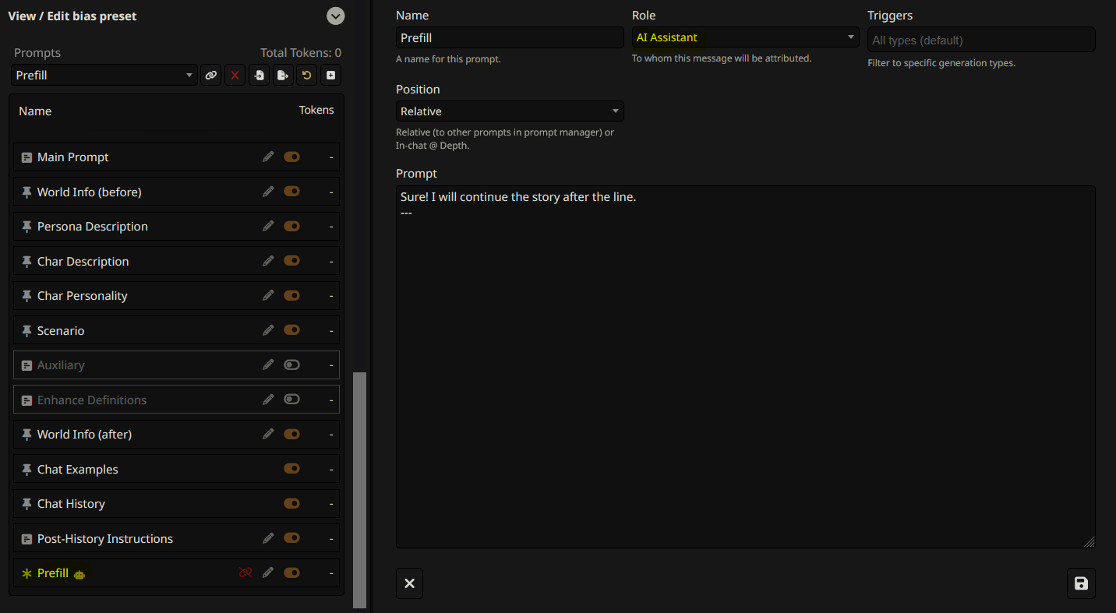This screenshot has height=613, width=1116.
Task: Disable the Char Description toggle
Action: 292,261
